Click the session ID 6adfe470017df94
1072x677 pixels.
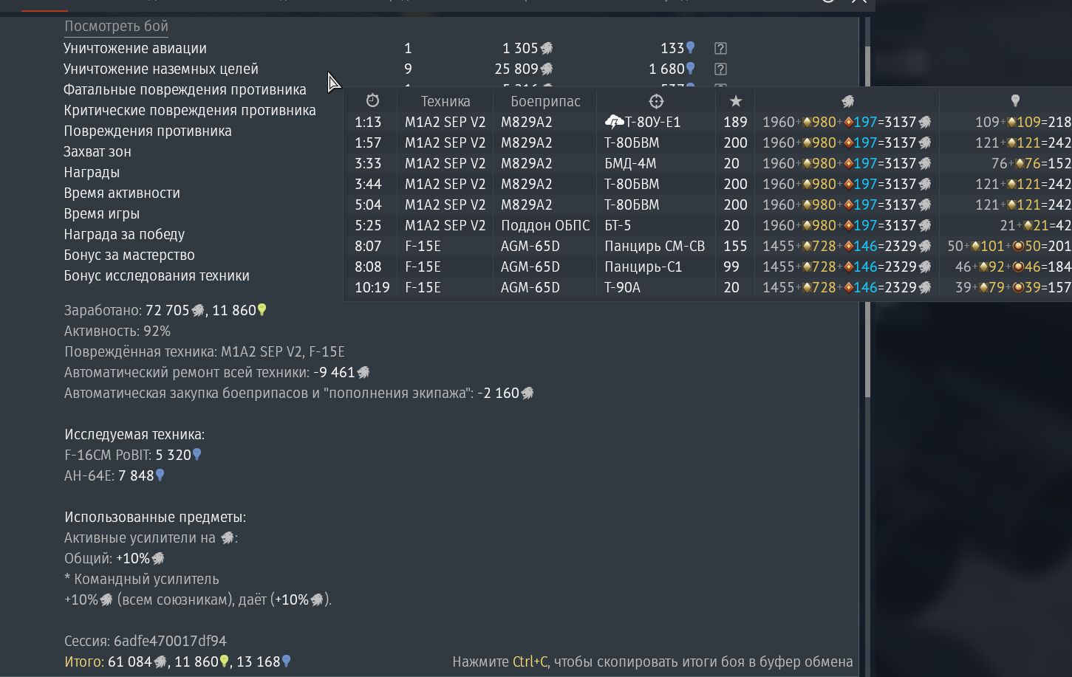tap(170, 642)
